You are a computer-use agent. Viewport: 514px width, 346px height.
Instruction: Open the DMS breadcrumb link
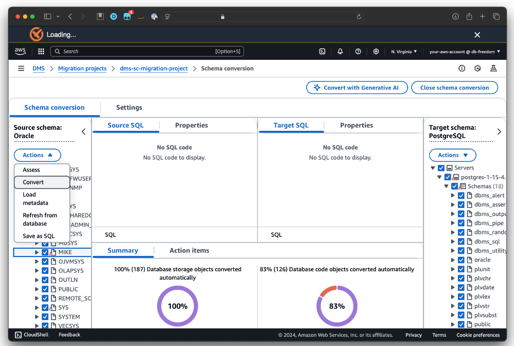[38, 69]
